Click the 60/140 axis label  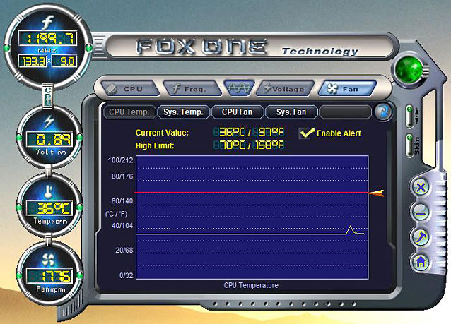tap(122, 201)
